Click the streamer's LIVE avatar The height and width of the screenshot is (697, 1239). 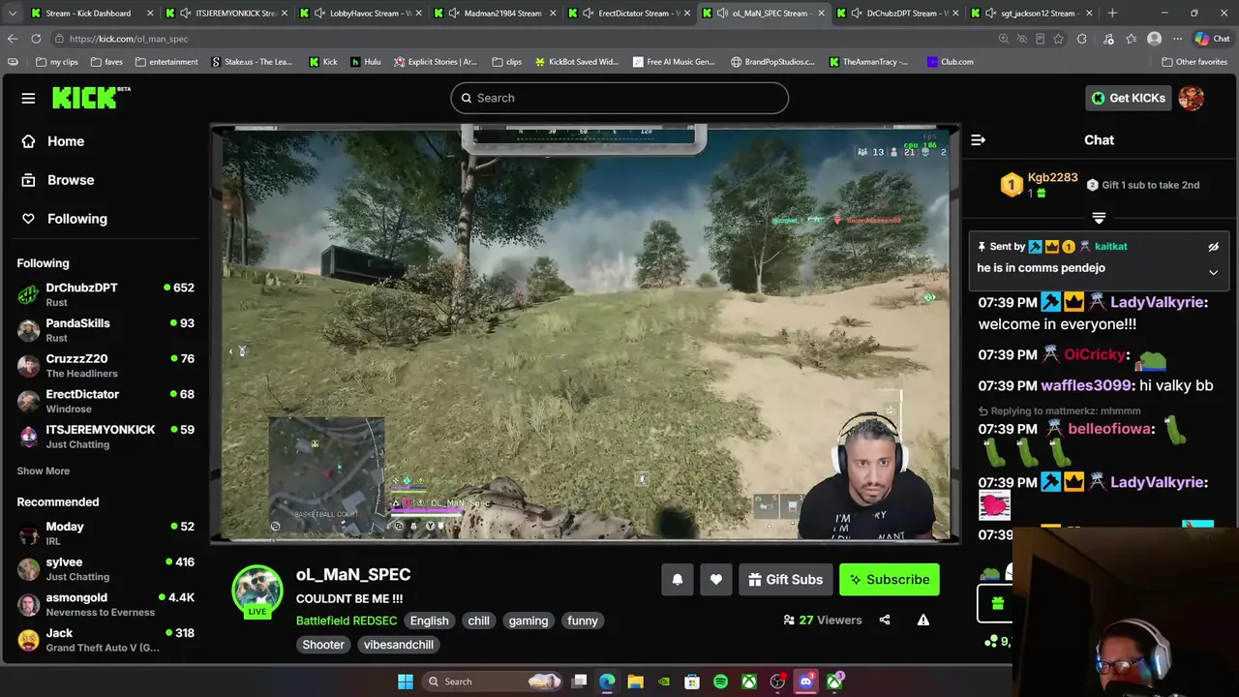257,591
